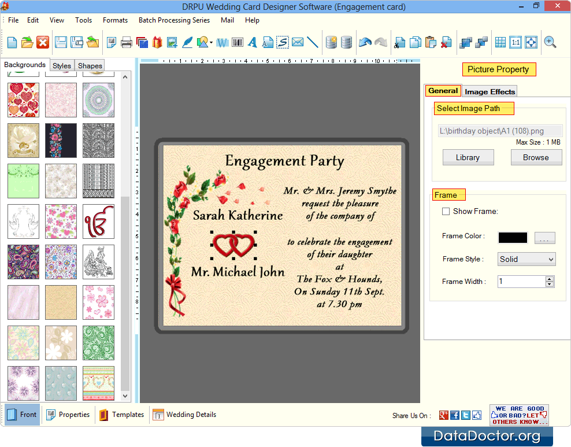Share on Facebook icon
Image resolution: width=571 pixels, height=447 pixels.
coord(454,415)
